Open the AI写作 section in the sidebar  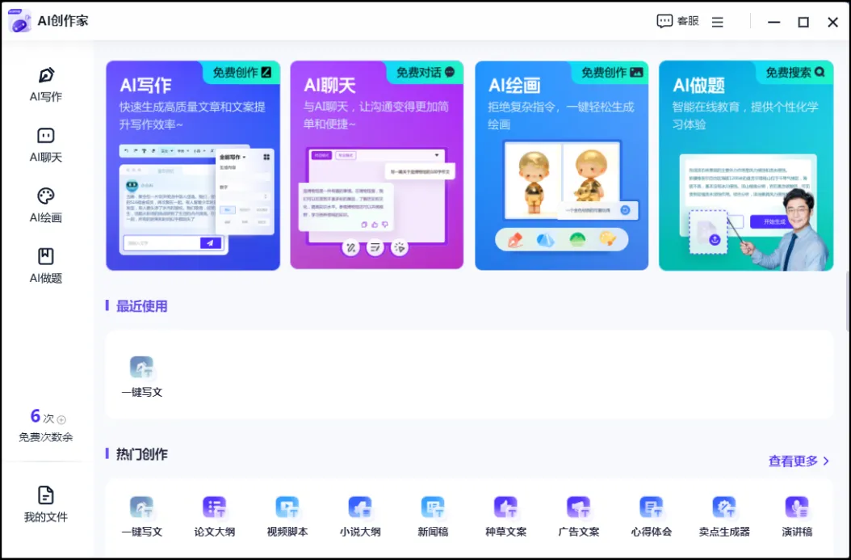(x=44, y=85)
